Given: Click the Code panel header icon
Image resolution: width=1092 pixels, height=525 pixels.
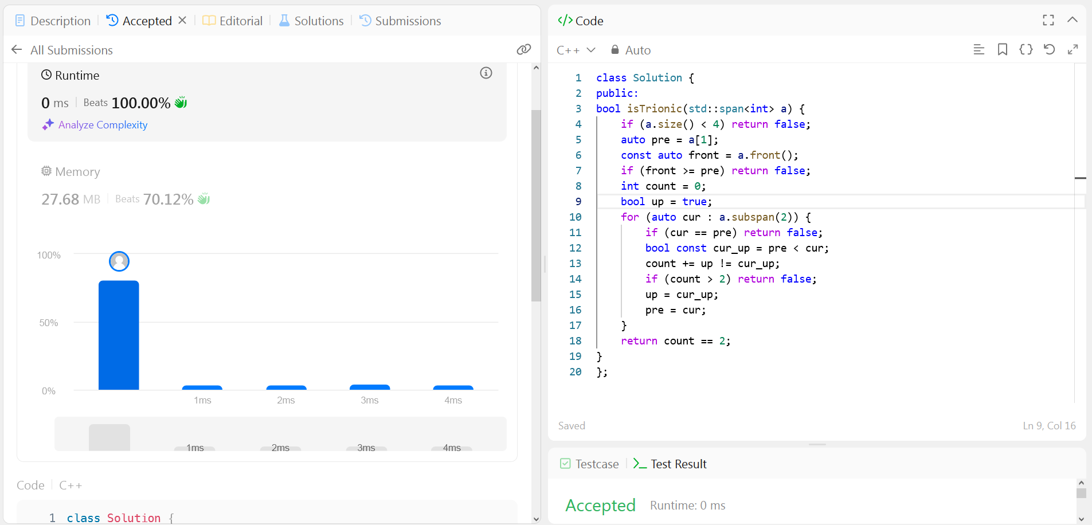Looking at the screenshot, I should 565,21.
